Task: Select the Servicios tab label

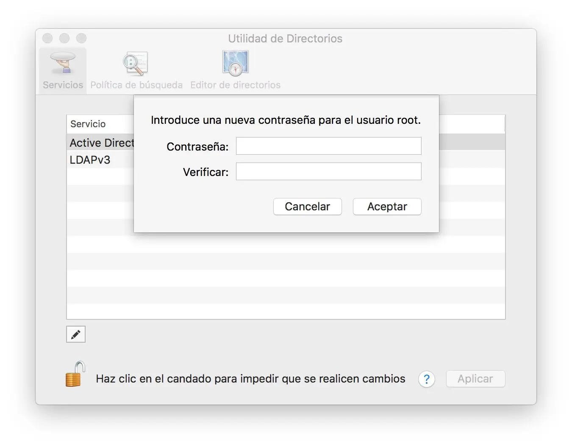Action: coord(63,85)
